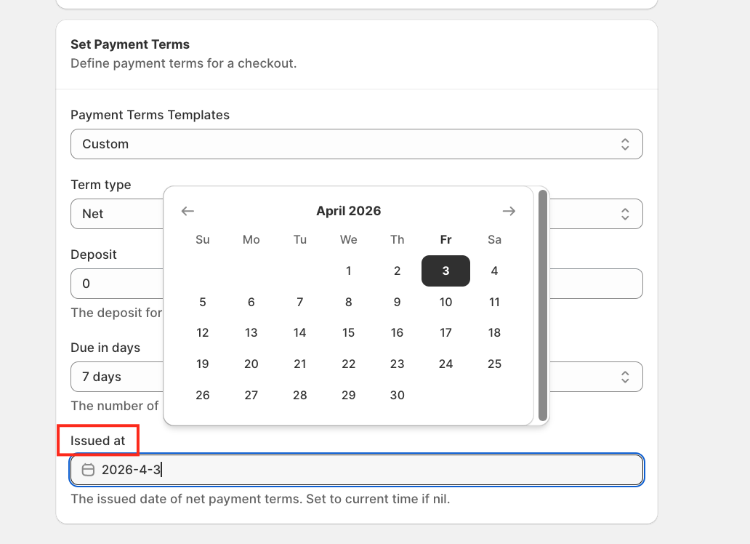Go to previous month in calendar
This screenshot has width=750, height=544.
point(187,211)
